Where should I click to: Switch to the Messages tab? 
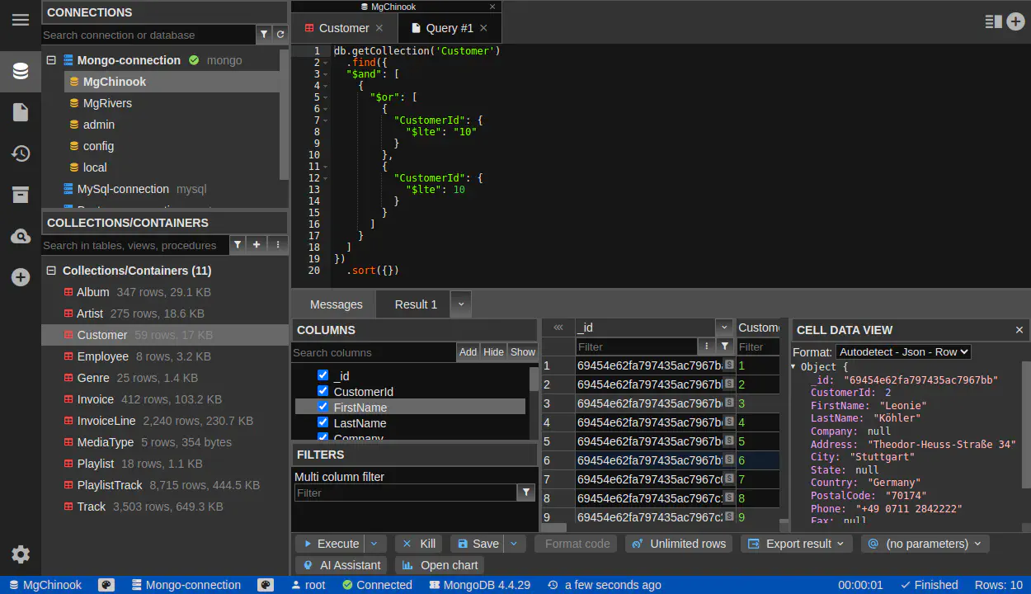[x=336, y=304]
